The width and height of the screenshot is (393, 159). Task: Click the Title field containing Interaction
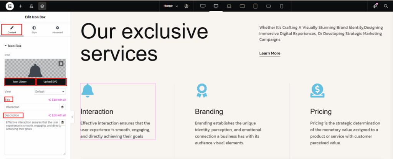coord(32,107)
